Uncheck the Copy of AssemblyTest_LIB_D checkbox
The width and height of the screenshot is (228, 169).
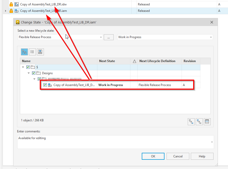(x=45, y=85)
